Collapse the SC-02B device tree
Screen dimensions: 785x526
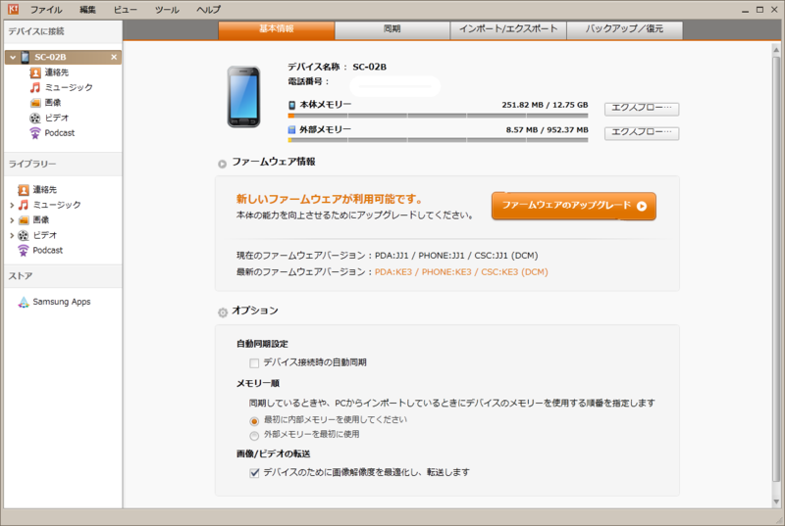coord(13,58)
